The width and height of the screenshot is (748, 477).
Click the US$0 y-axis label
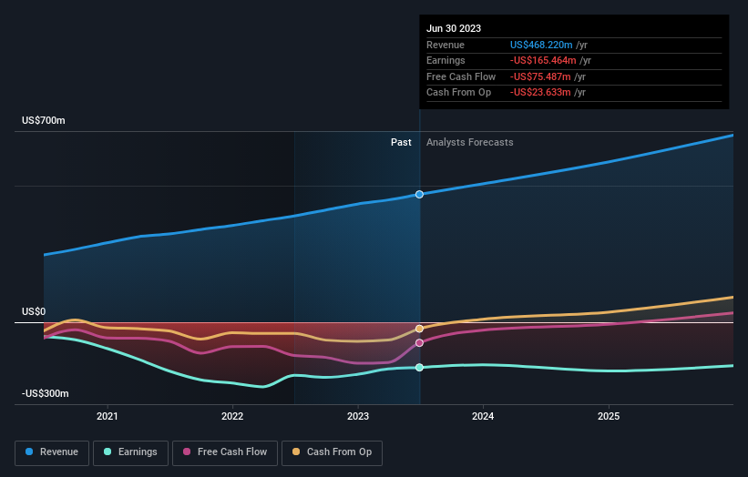pos(34,311)
